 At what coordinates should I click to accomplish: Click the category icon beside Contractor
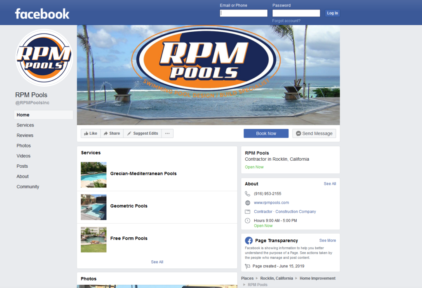(x=247, y=211)
